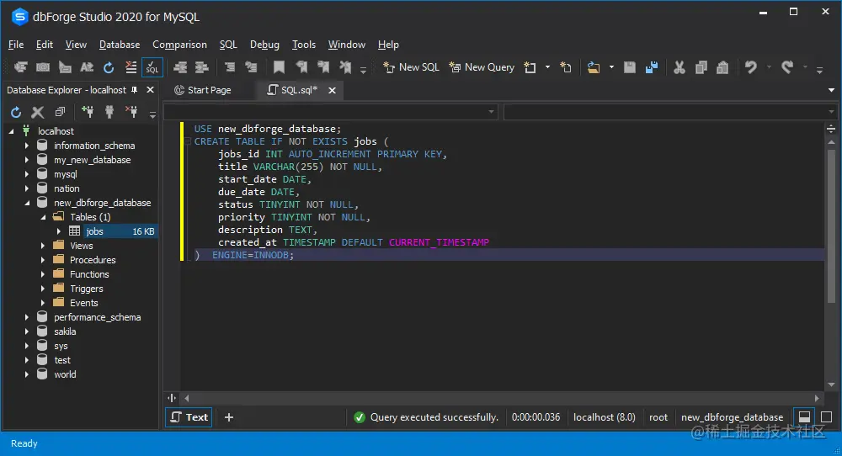Click the Open file folder icon
The image size is (842, 456).
coord(594,67)
